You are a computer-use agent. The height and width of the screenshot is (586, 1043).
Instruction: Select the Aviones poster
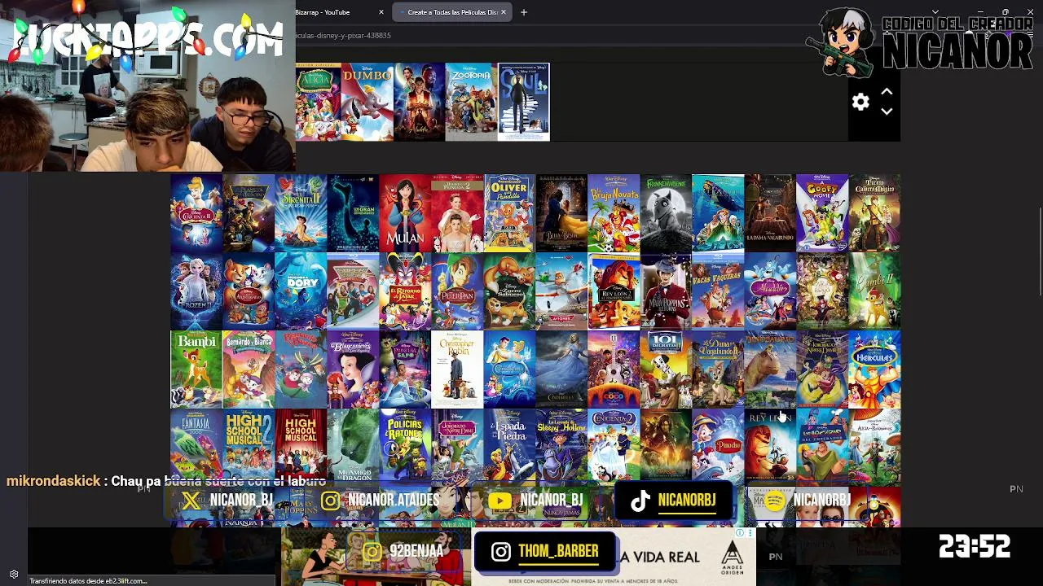[x=561, y=291]
